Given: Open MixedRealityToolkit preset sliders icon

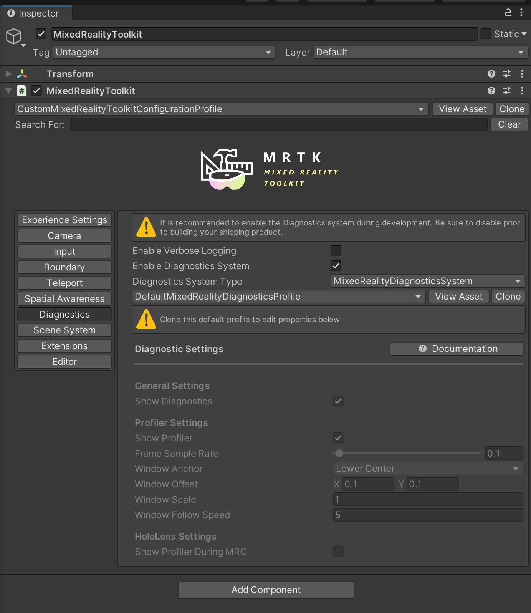Looking at the screenshot, I should pyautogui.click(x=507, y=91).
